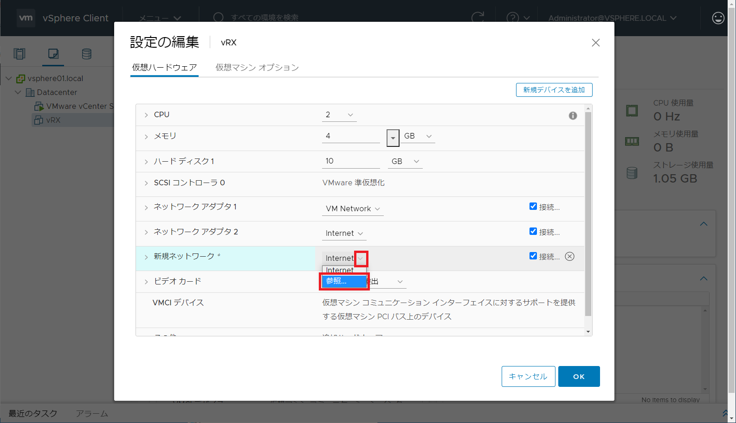
Task: Click the vsphere01.local vCenter icon
Action: (x=20, y=78)
